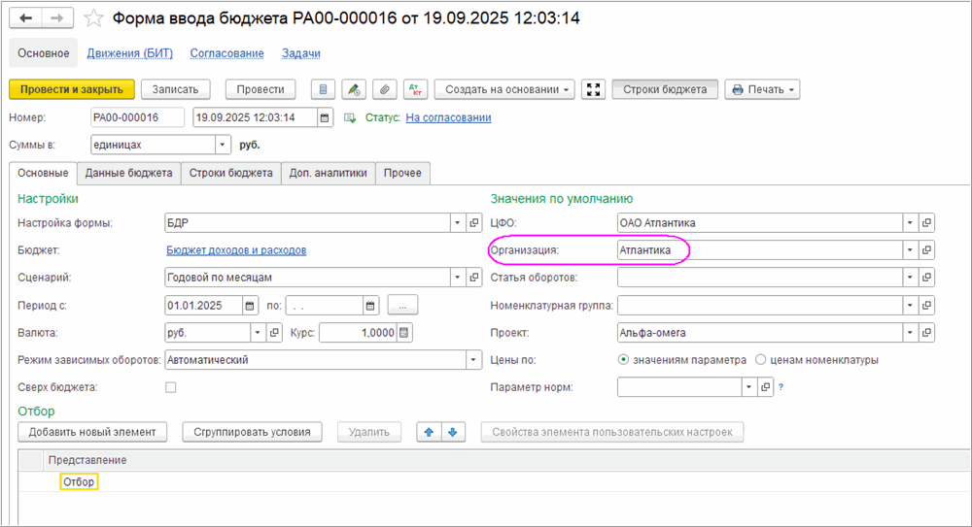Viewport: 972px width, 527px height.
Task: Expand the Сценарий dropdown list
Action: click(x=458, y=278)
